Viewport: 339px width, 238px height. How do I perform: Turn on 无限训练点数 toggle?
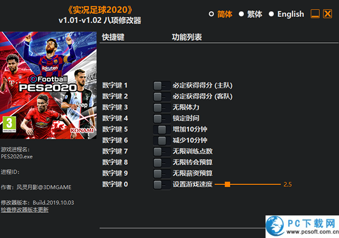[162, 152]
